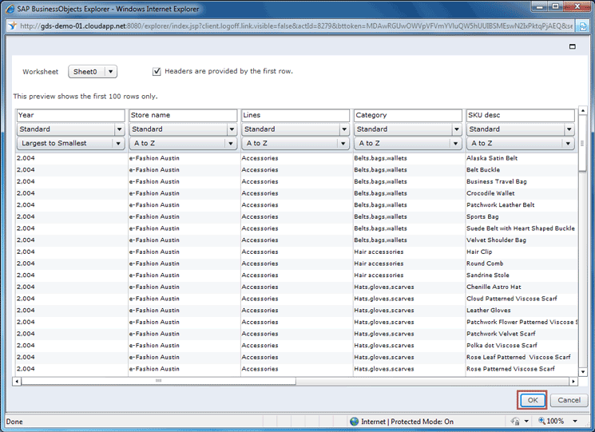This screenshot has height=432, width=595.
Task: Click Belts,bags,wallets in Sports Bag row
Action: point(380,217)
